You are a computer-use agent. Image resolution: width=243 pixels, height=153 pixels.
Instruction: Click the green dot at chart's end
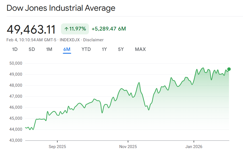click(x=229, y=69)
